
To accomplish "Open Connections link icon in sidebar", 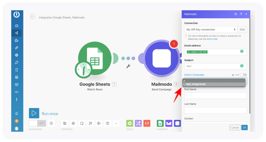I will [16, 48].
